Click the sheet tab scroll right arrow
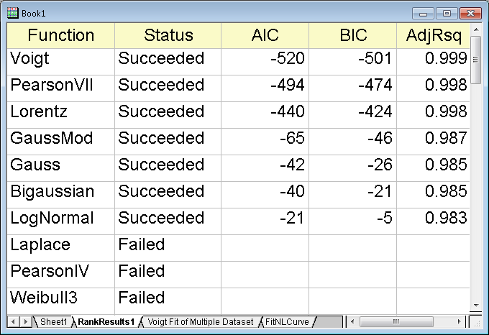 26,321
